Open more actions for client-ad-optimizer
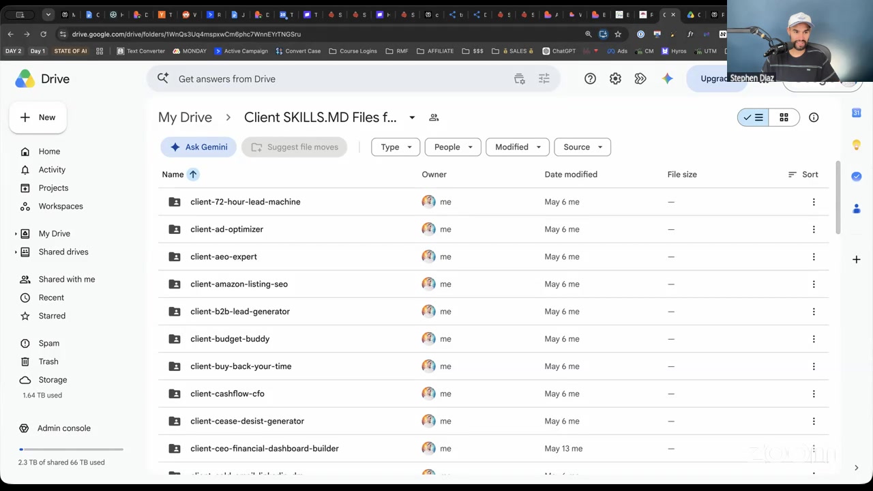This screenshot has height=491, width=873. pyautogui.click(x=814, y=229)
